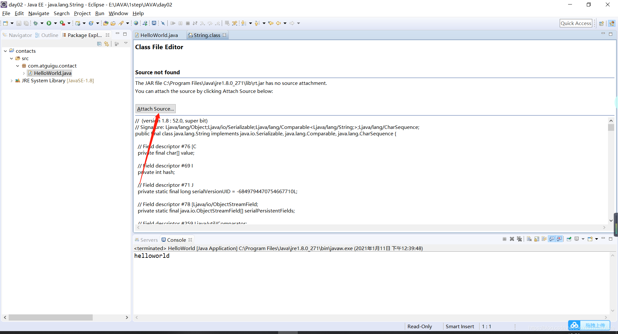Switch to the Outline view tab

47,35
